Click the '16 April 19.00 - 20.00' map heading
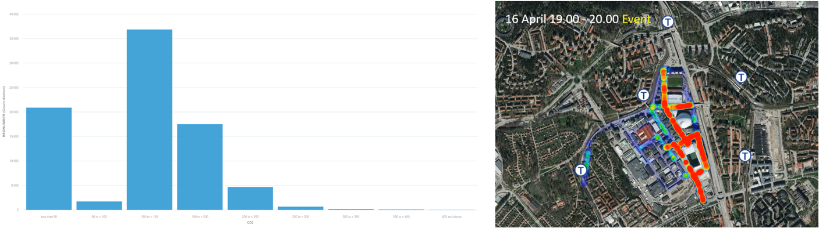The height and width of the screenshot is (228, 819). [x=561, y=19]
